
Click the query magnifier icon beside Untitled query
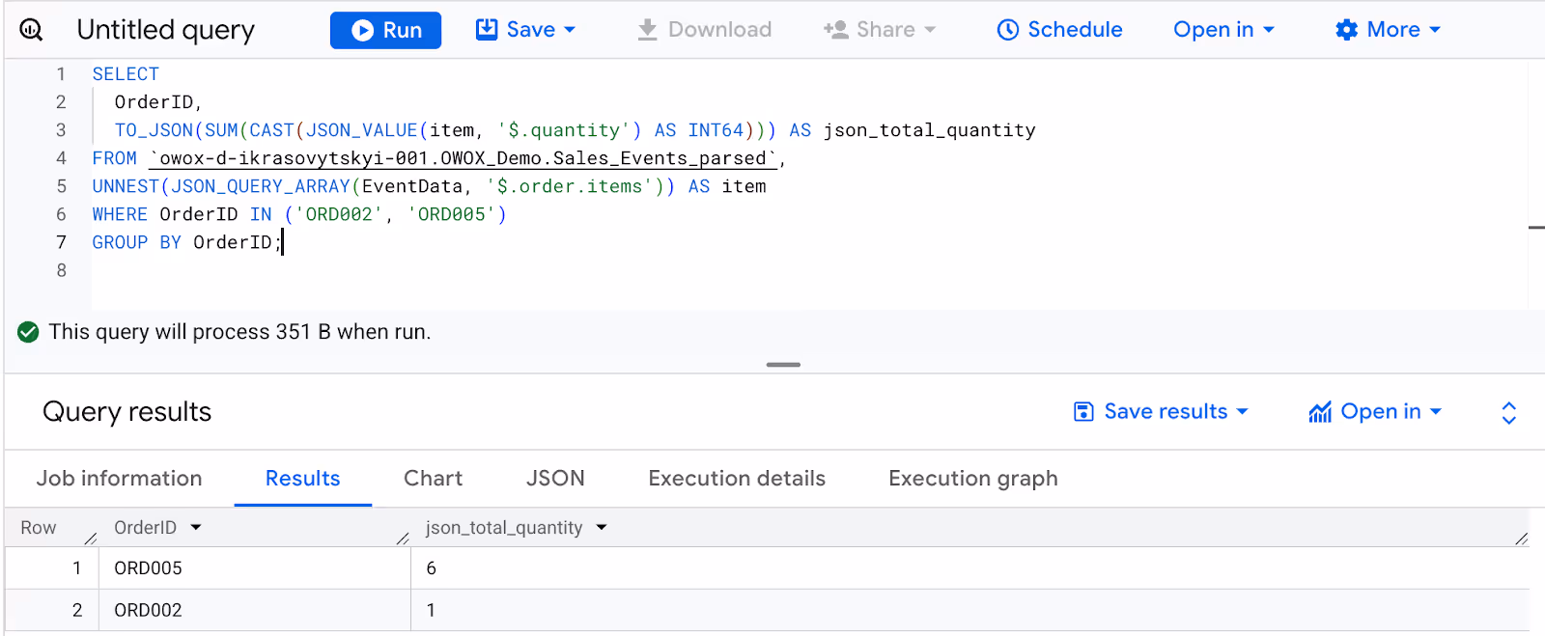tap(31, 30)
